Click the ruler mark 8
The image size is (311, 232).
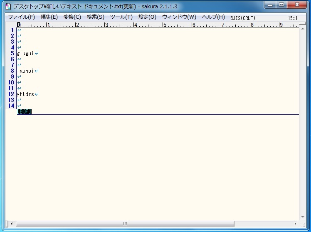[x=252, y=25]
